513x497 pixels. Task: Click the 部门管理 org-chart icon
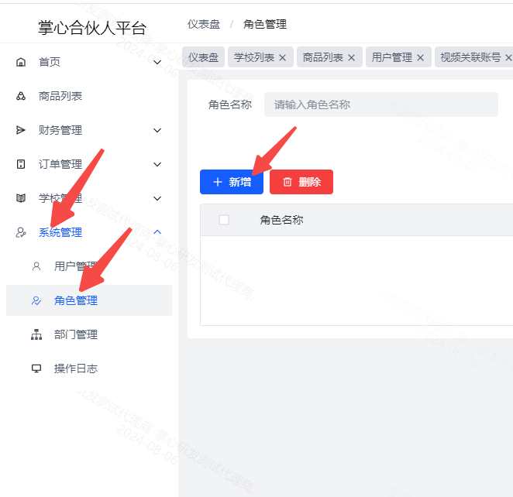click(x=36, y=334)
